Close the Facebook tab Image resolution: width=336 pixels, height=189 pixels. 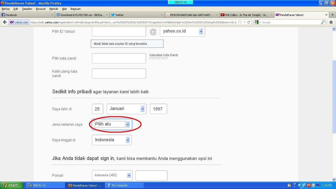(x=52, y=15)
